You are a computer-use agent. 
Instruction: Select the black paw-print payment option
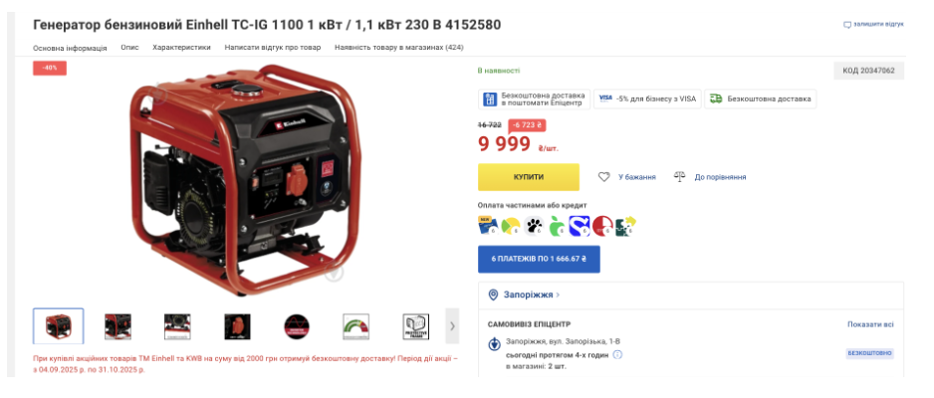point(534,226)
